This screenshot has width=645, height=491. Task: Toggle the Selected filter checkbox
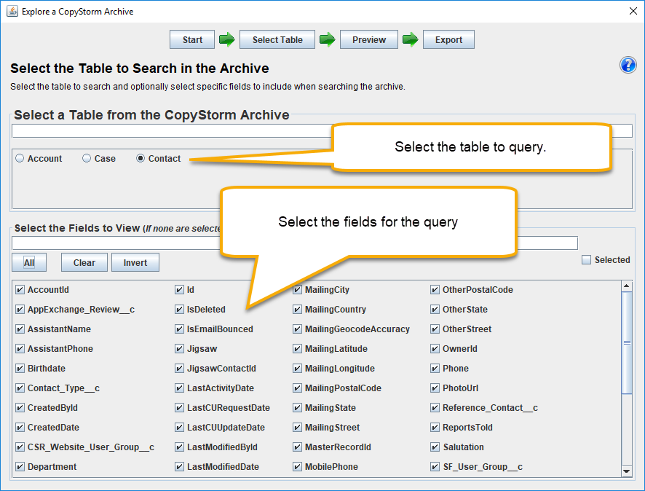[x=586, y=259]
